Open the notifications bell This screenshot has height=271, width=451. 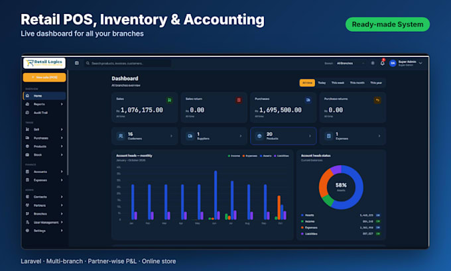pyautogui.click(x=382, y=63)
